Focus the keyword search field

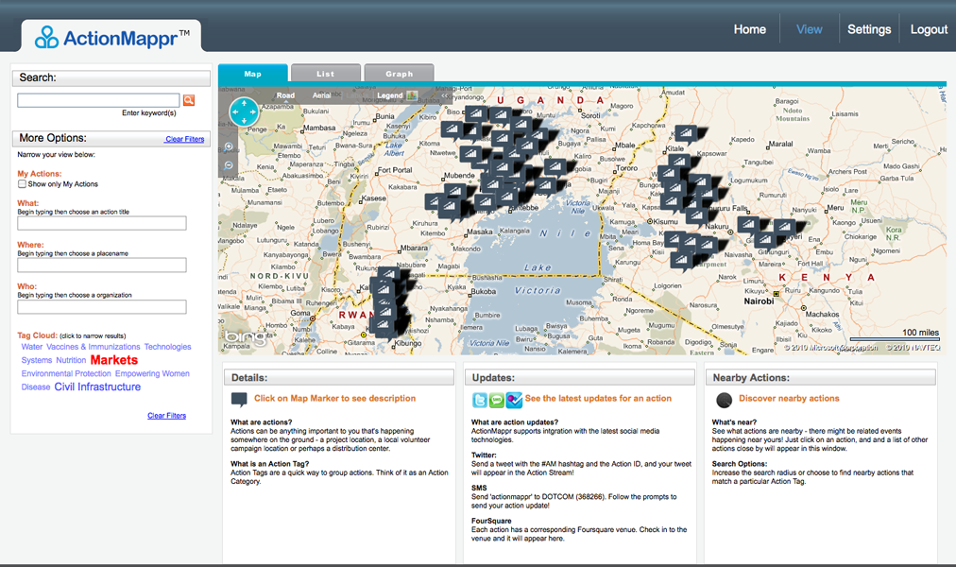(x=98, y=100)
